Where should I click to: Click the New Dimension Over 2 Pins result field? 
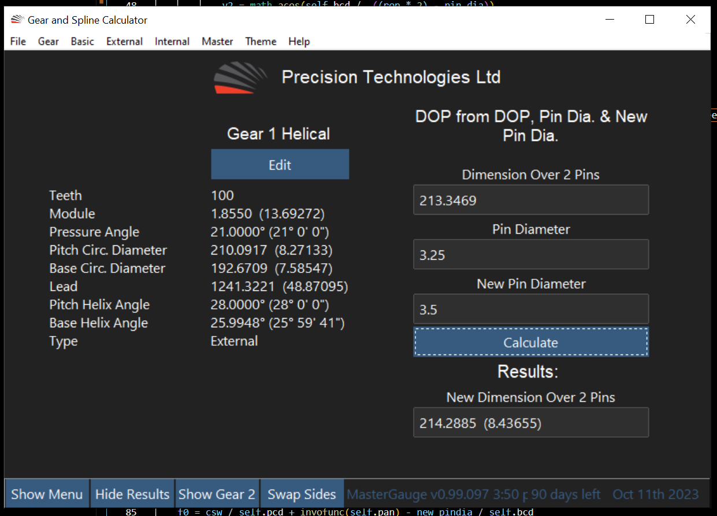tap(530, 422)
